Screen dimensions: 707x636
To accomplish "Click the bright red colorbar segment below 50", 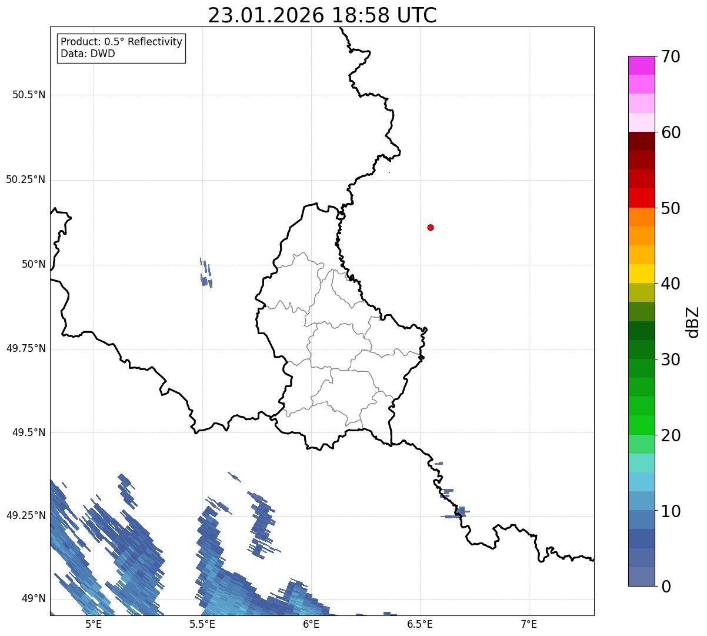I will tap(641, 198).
